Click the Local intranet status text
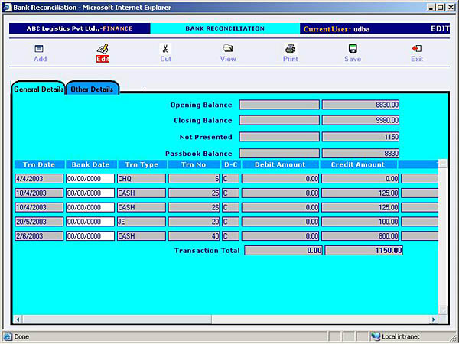Viewport: 459px width, 344px height. coord(400,336)
